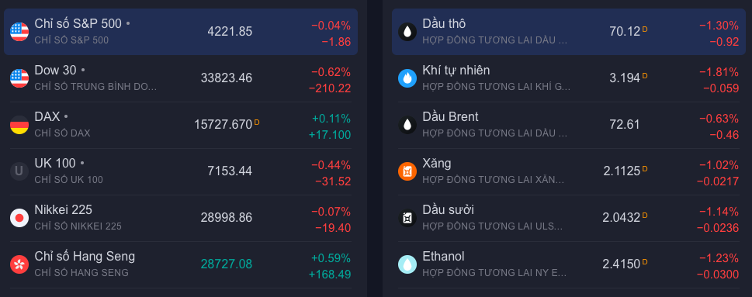
Task: Click the Hang Seng price 28727.08
Action: coord(227,264)
